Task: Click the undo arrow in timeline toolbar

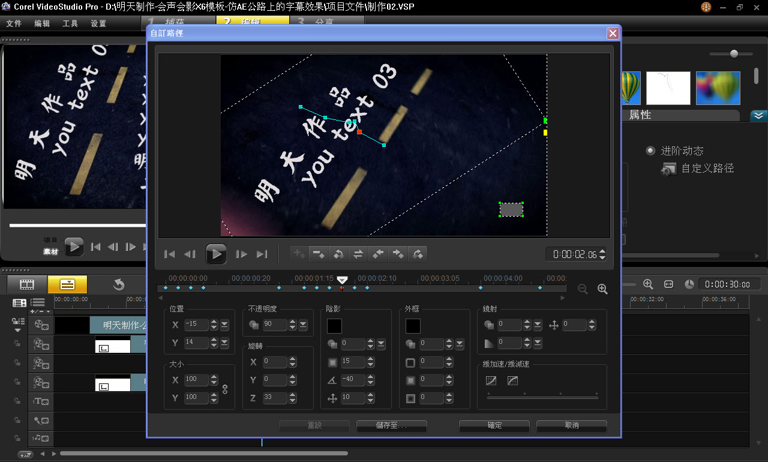Action: [119, 284]
